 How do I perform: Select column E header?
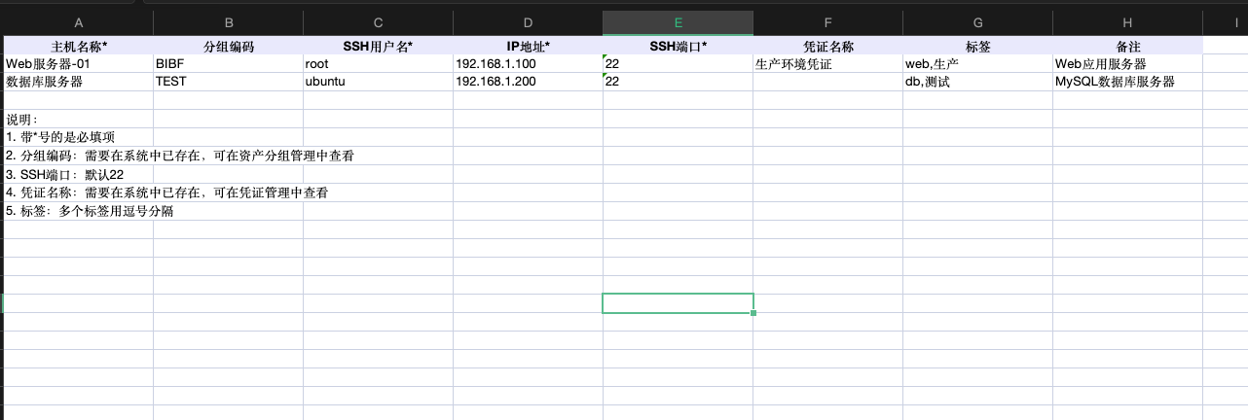click(x=678, y=22)
